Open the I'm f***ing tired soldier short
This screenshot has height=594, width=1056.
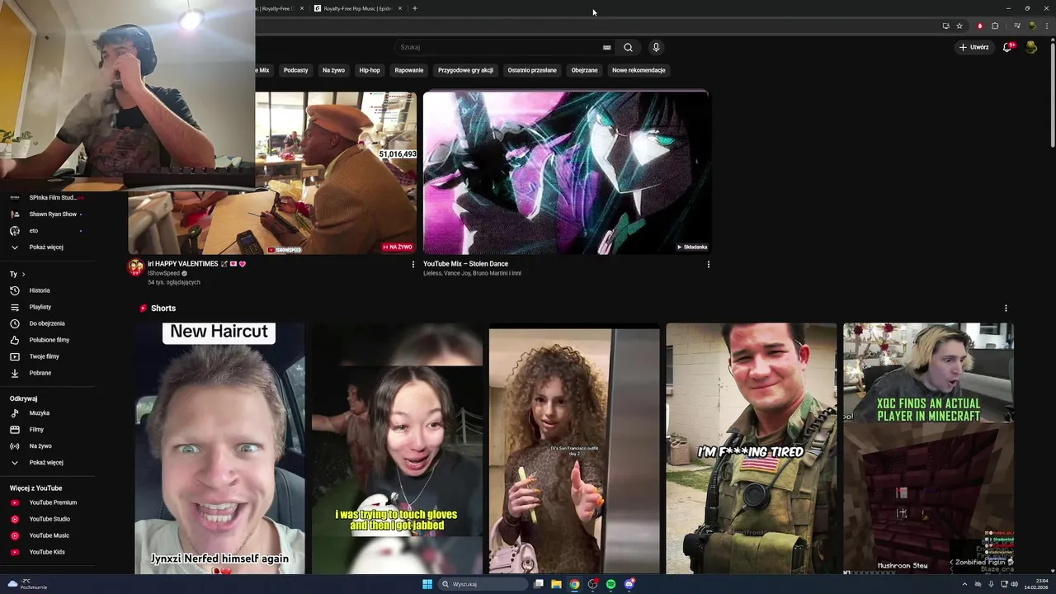(752, 448)
